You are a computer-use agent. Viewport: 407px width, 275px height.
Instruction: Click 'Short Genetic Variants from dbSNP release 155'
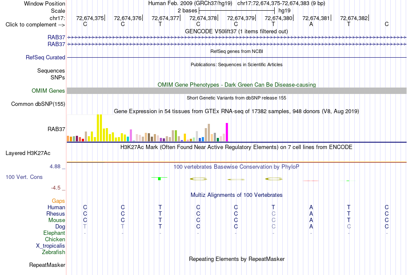pos(236,98)
